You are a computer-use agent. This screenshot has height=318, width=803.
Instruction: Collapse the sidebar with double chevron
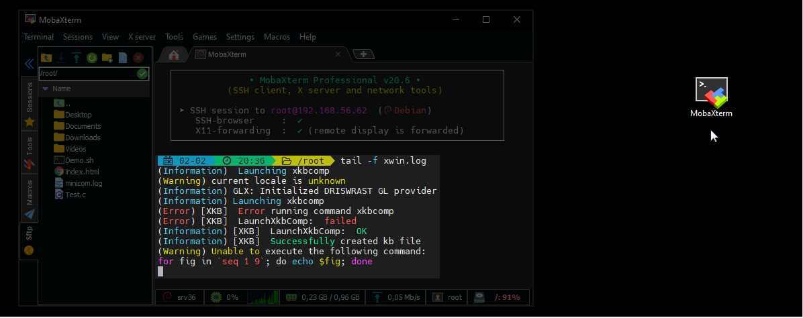click(29, 64)
